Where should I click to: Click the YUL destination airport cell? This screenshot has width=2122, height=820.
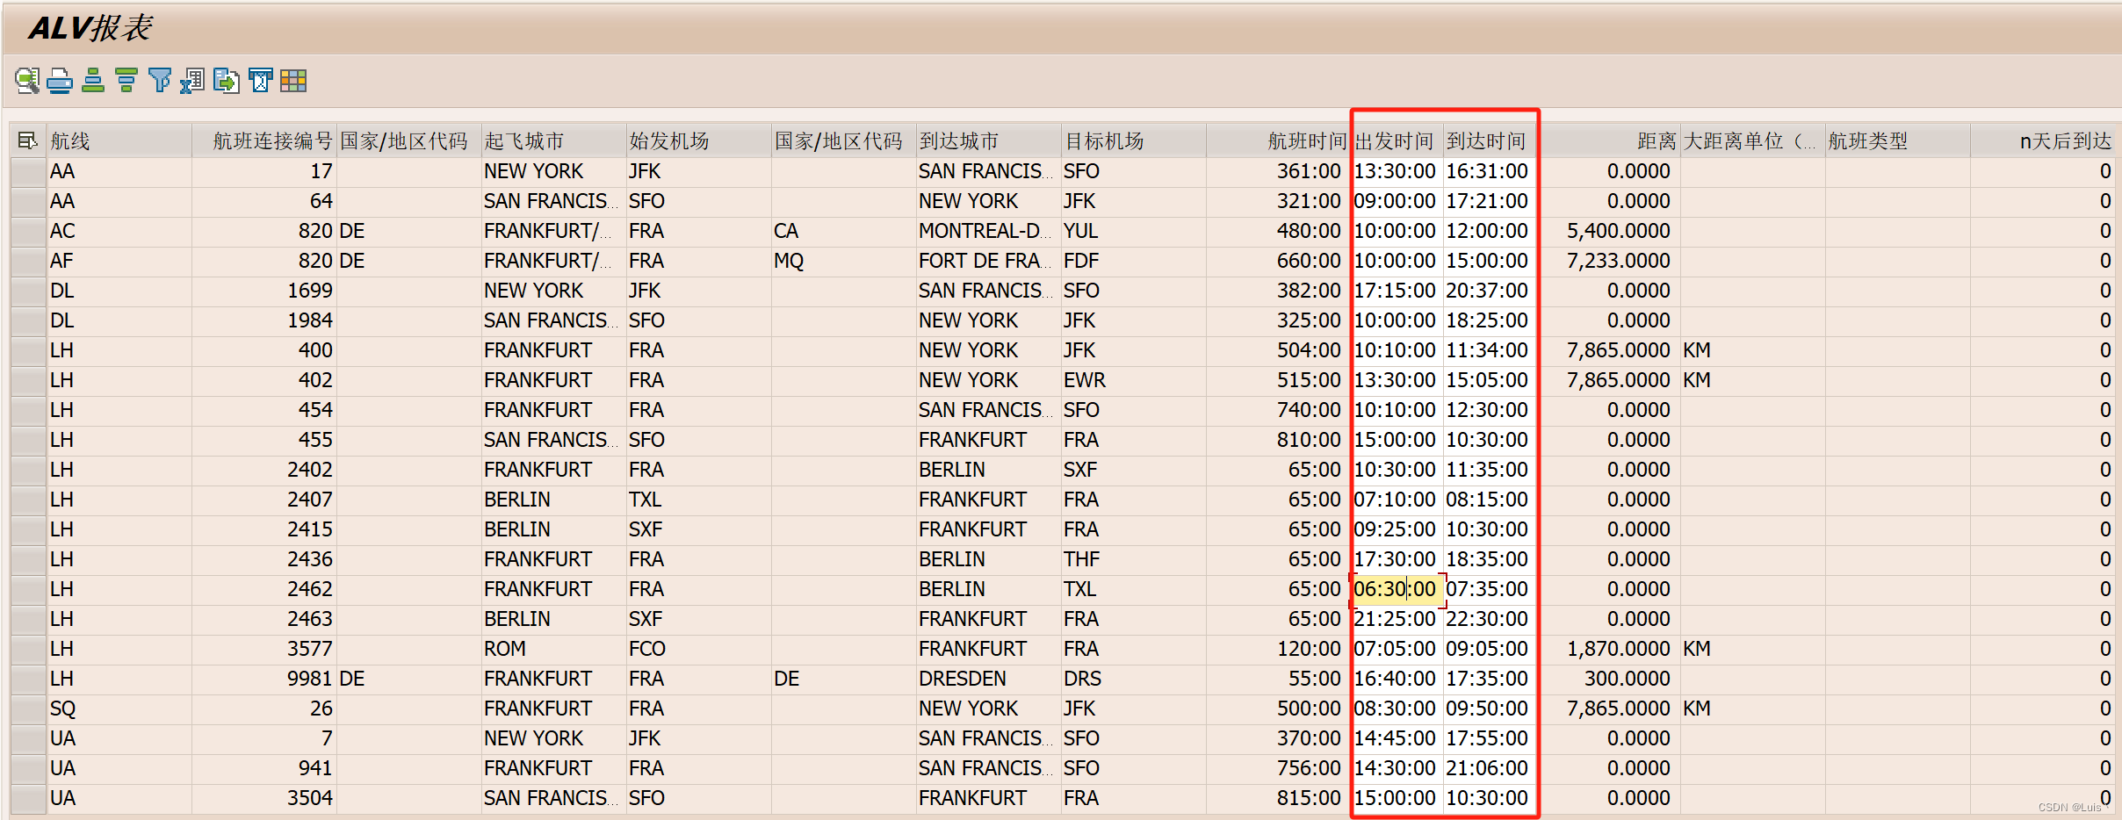1133,231
